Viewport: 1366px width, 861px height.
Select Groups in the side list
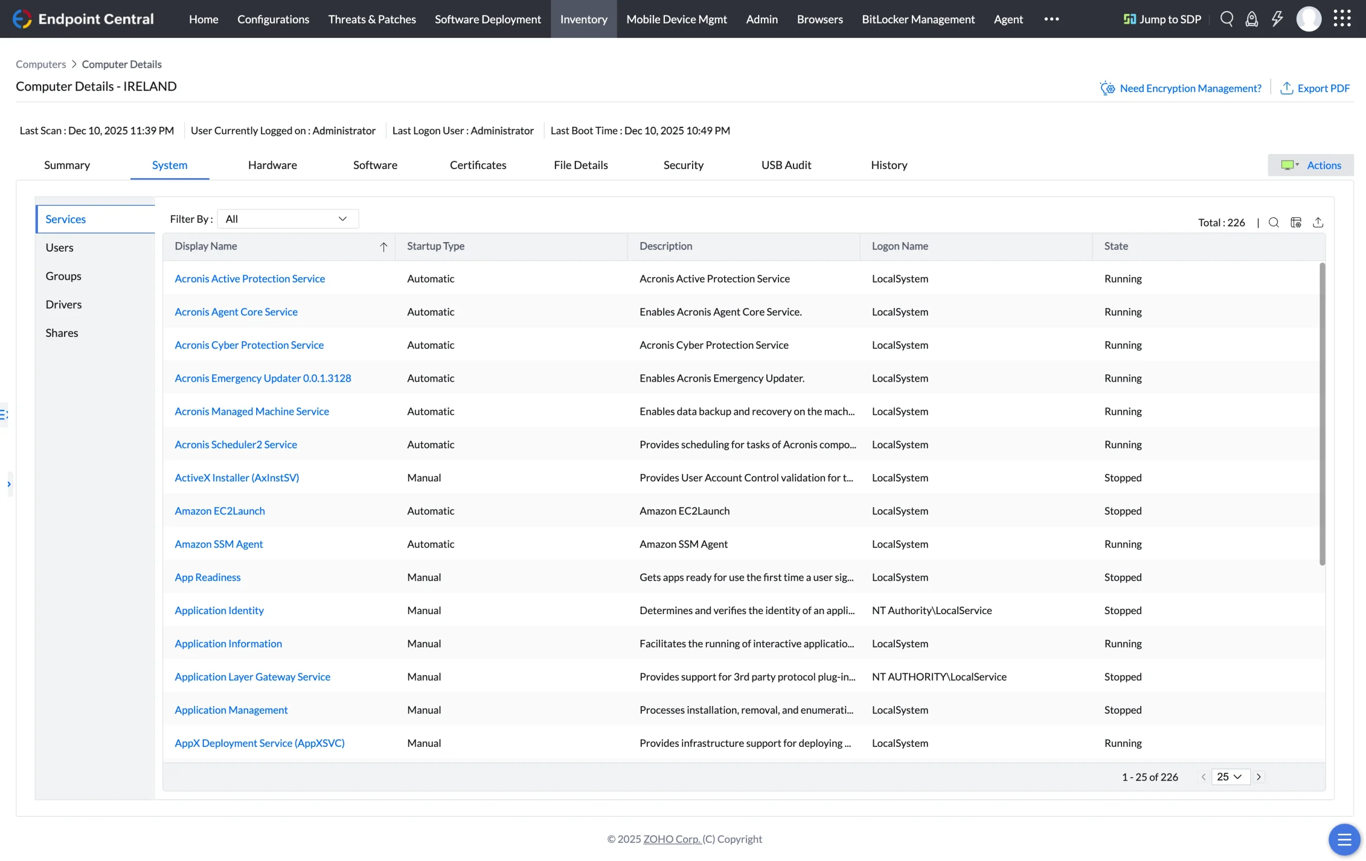95,276
